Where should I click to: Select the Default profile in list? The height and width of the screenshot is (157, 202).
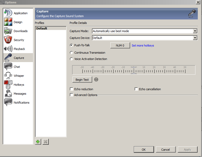pyautogui.click(x=51, y=28)
